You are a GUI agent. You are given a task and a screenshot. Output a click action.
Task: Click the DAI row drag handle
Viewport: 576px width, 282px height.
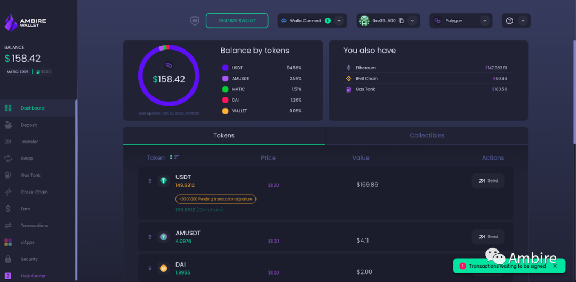tap(150, 268)
